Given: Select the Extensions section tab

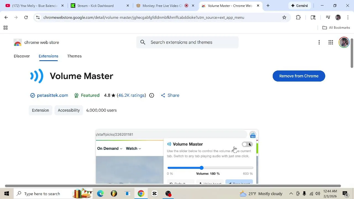Looking at the screenshot, I should click(48, 56).
